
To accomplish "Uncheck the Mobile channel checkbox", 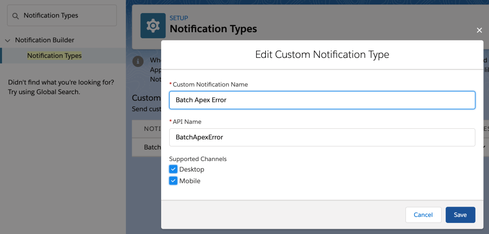I will coord(173,181).
